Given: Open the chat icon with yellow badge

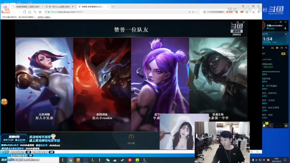Looking at the screenshot, I should tap(264, 125).
